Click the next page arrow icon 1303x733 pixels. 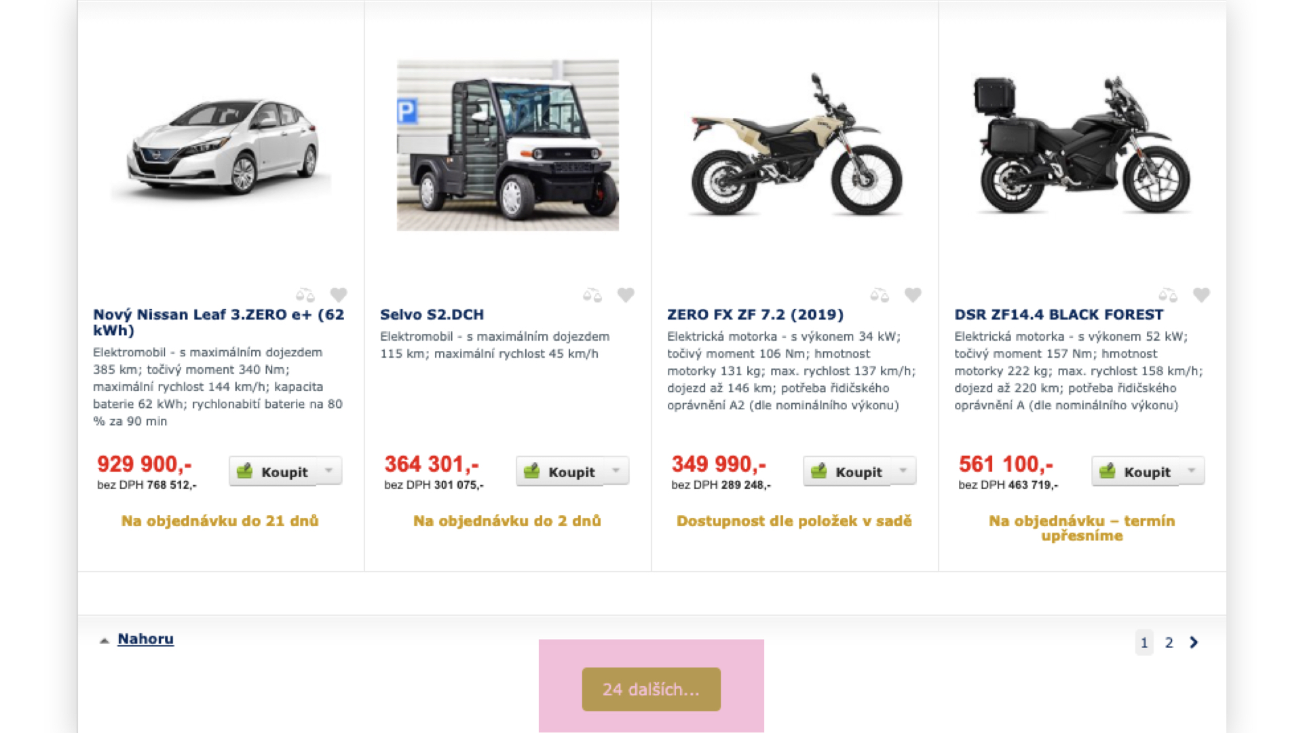click(1194, 643)
